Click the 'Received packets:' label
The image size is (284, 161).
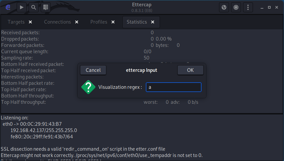(x=20, y=33)
